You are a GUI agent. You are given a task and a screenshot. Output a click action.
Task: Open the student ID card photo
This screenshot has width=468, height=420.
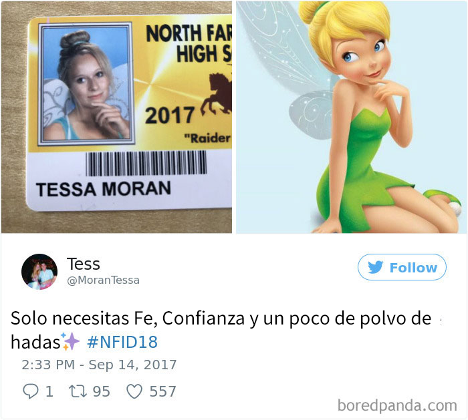coord(116,117)
